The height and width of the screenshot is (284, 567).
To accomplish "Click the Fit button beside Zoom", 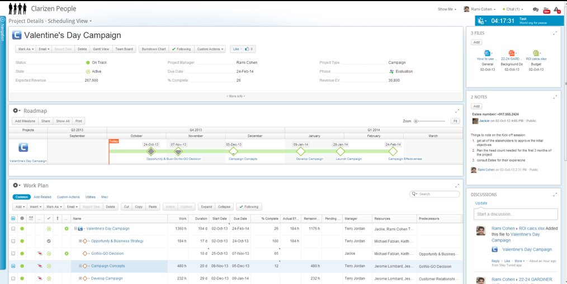I will 455,121.
